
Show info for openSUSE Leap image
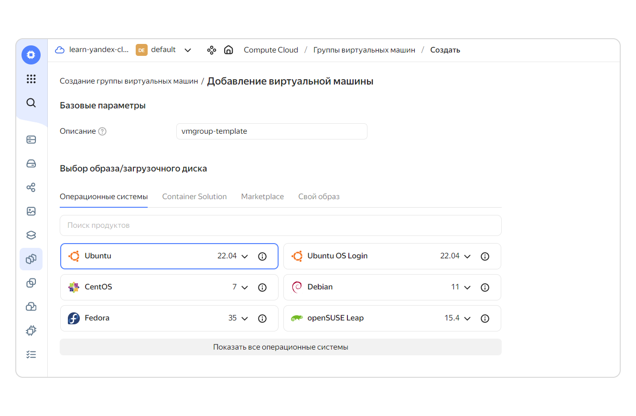pos(485,319)
